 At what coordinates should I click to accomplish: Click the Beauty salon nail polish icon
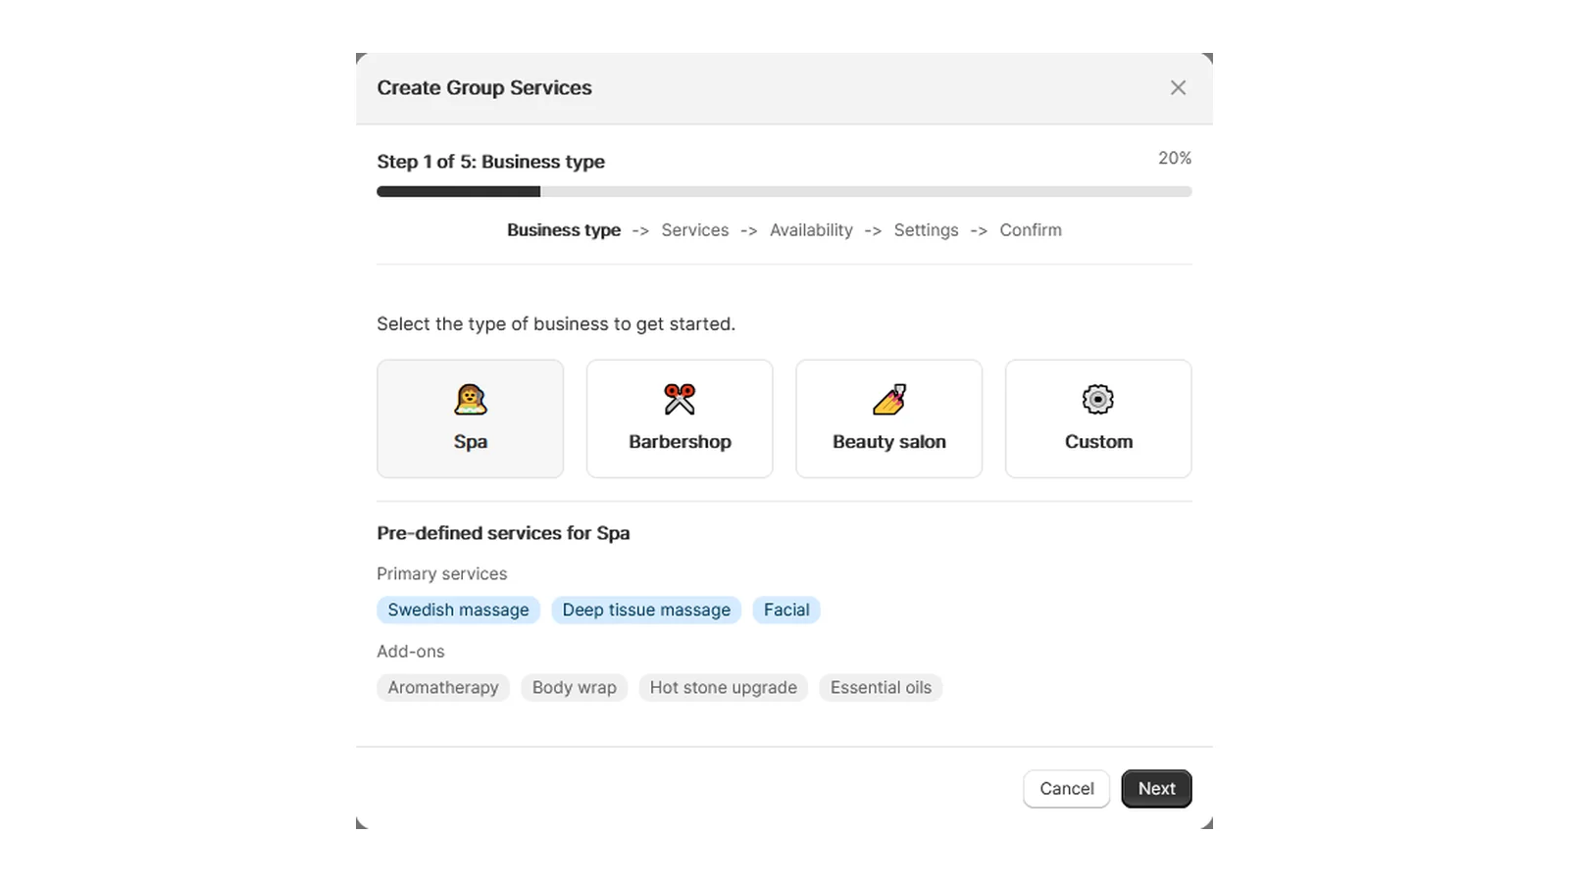[888, 399]
